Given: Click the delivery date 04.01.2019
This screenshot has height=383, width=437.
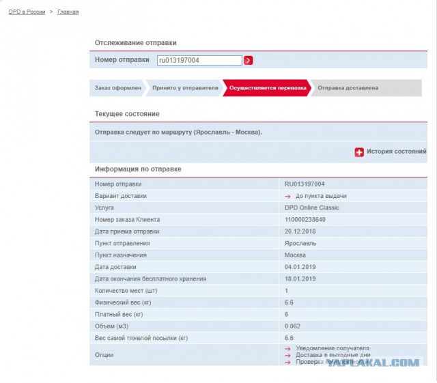Looking at the screenshot, I should pyautogui.click(x=300, y=267).
